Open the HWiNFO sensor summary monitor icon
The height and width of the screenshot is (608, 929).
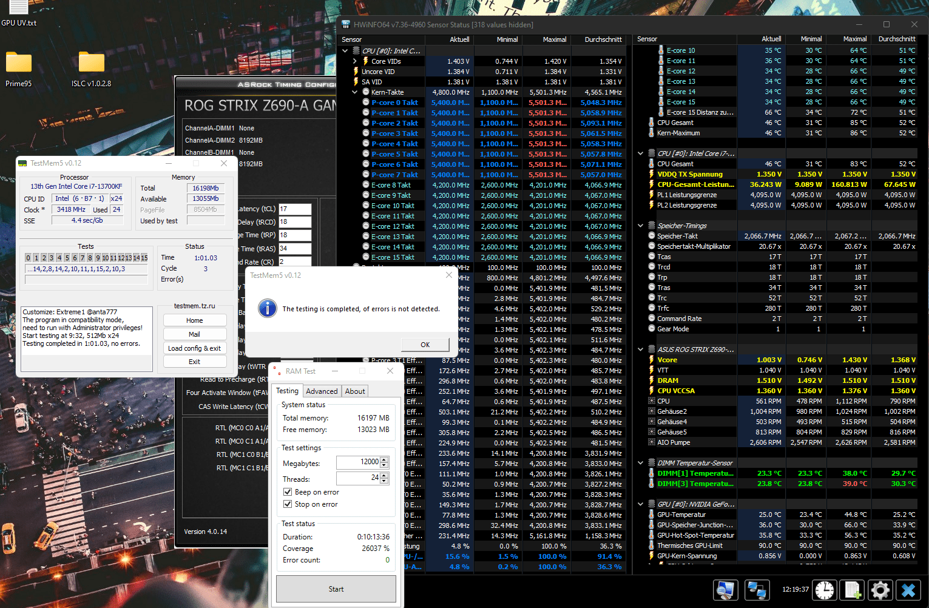tap(725, 589)
